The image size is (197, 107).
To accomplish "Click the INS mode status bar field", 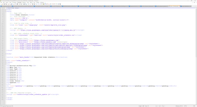I will (194, 106).
